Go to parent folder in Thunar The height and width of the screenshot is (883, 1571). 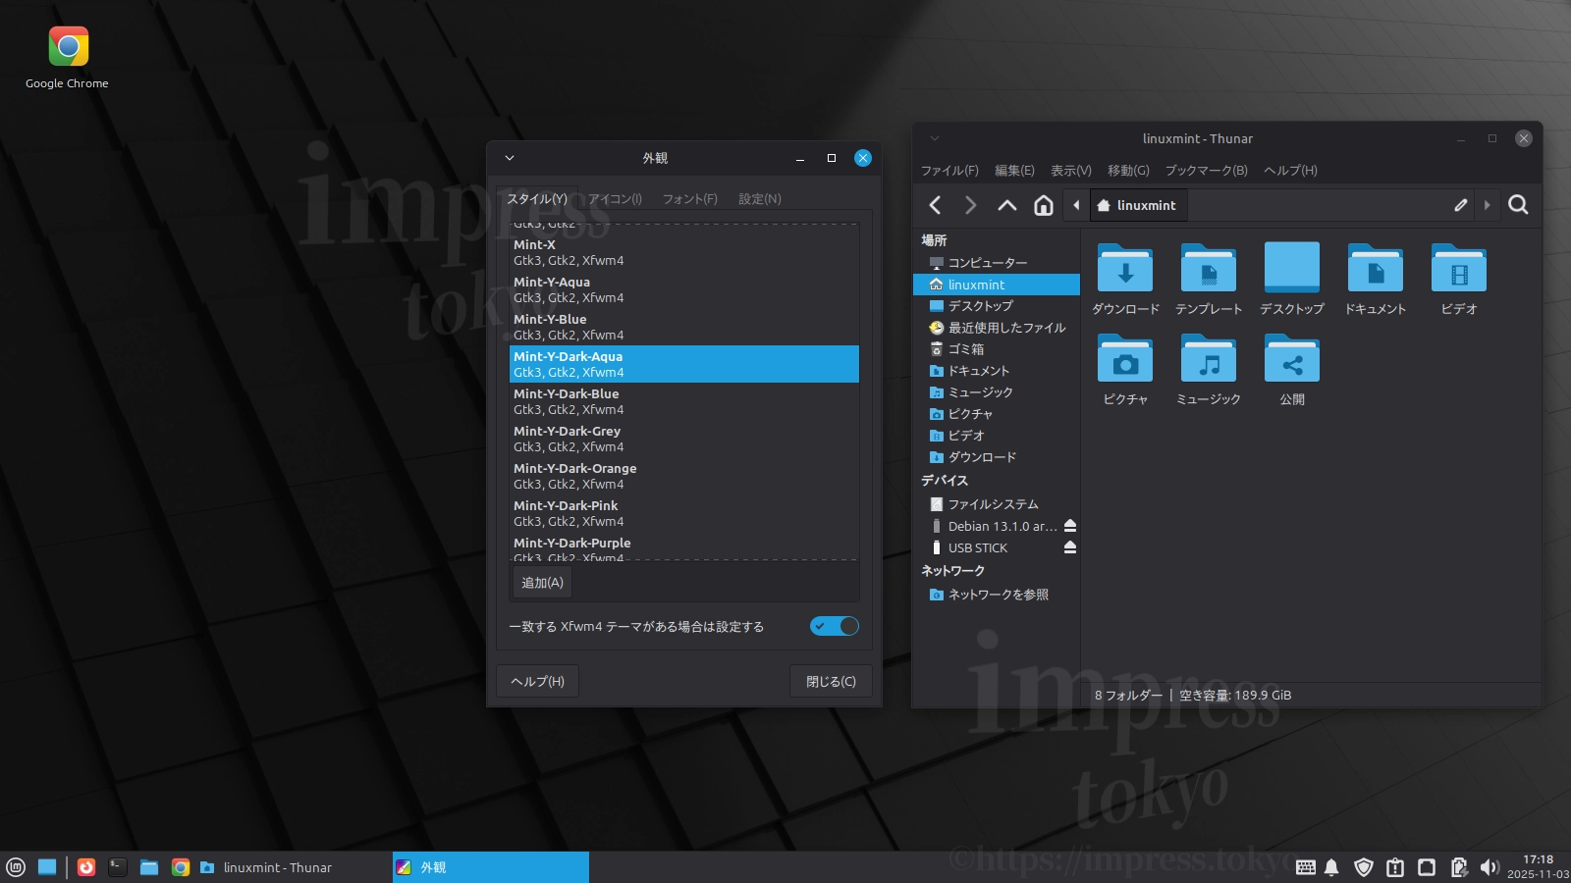(1007, 205)
